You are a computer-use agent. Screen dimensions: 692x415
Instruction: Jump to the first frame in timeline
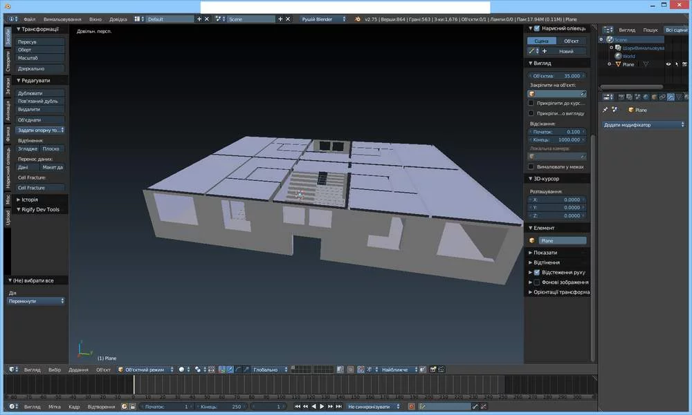coord(298,407)
